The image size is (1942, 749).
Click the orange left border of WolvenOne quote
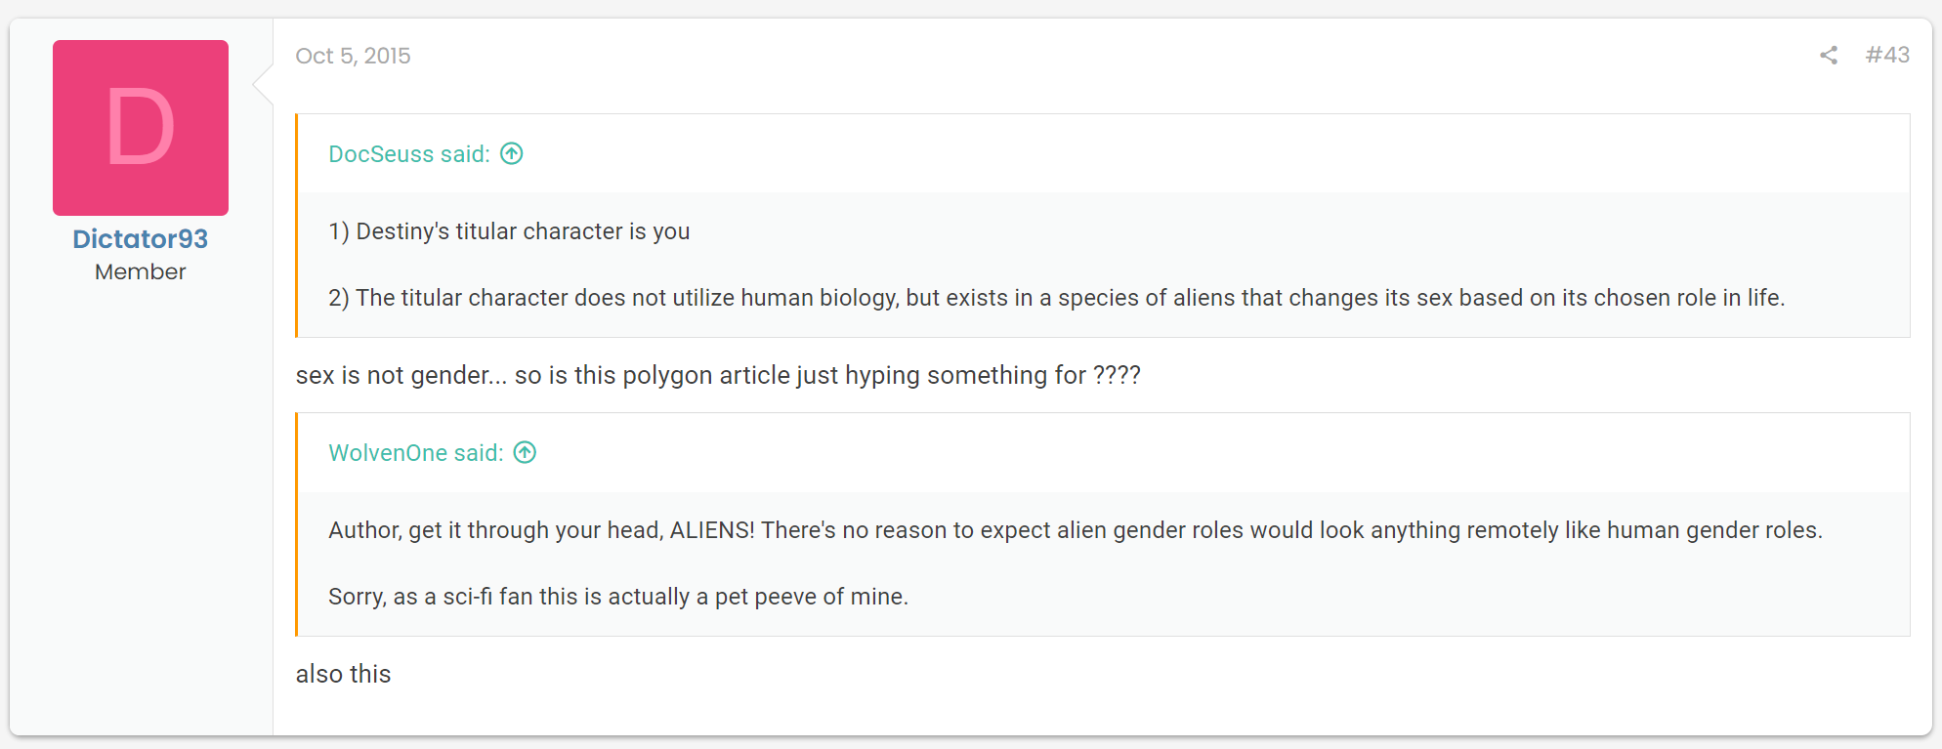pos(297,524)
